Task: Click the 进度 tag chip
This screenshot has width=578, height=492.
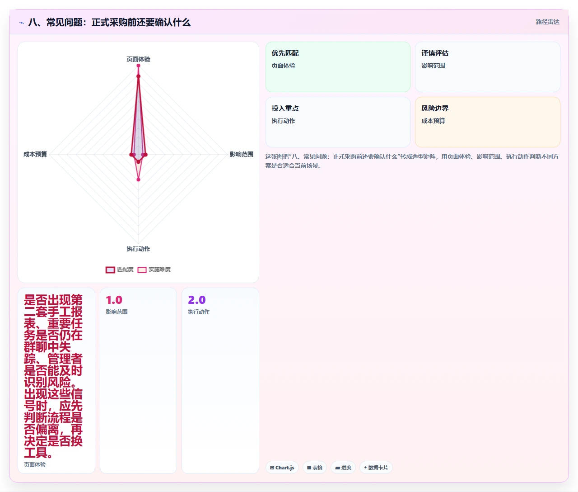Action: (343, 468)
